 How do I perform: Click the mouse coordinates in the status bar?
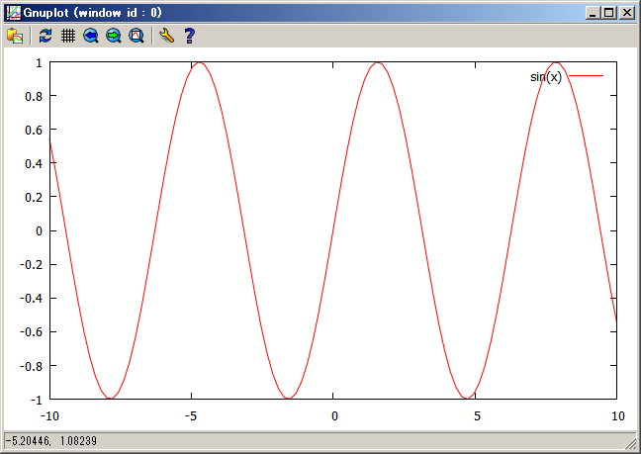tap(46, 442)
